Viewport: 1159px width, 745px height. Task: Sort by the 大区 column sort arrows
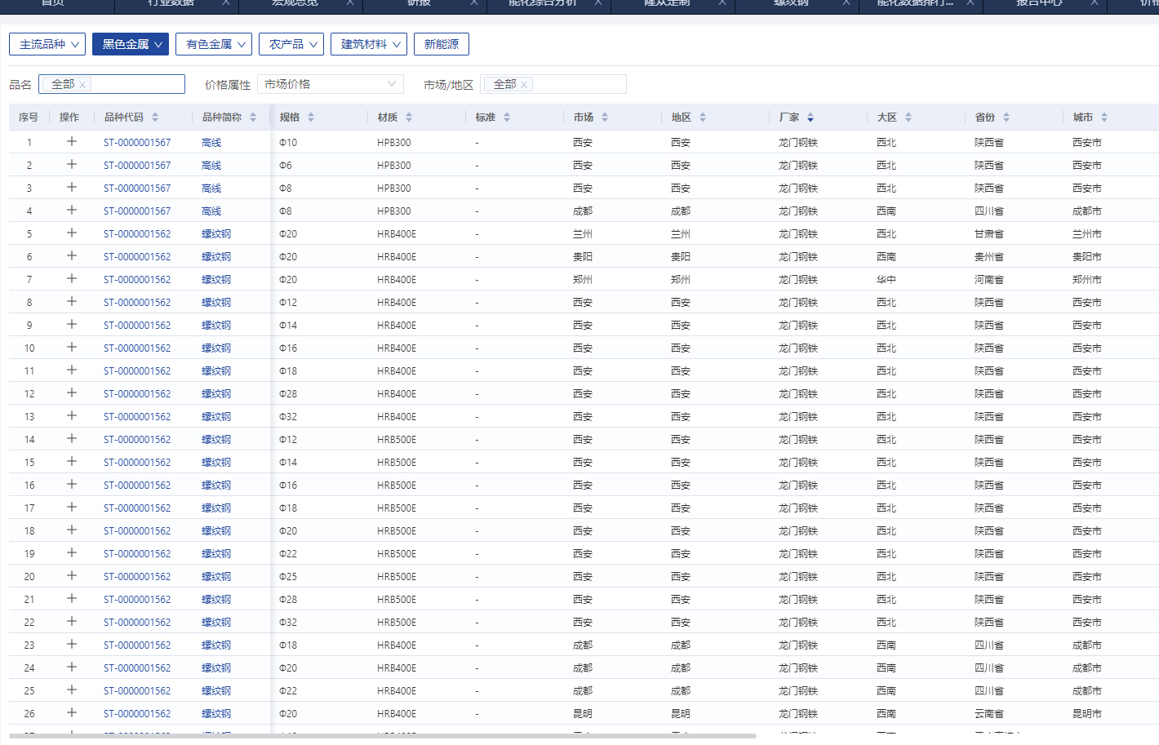pos(908,118)
